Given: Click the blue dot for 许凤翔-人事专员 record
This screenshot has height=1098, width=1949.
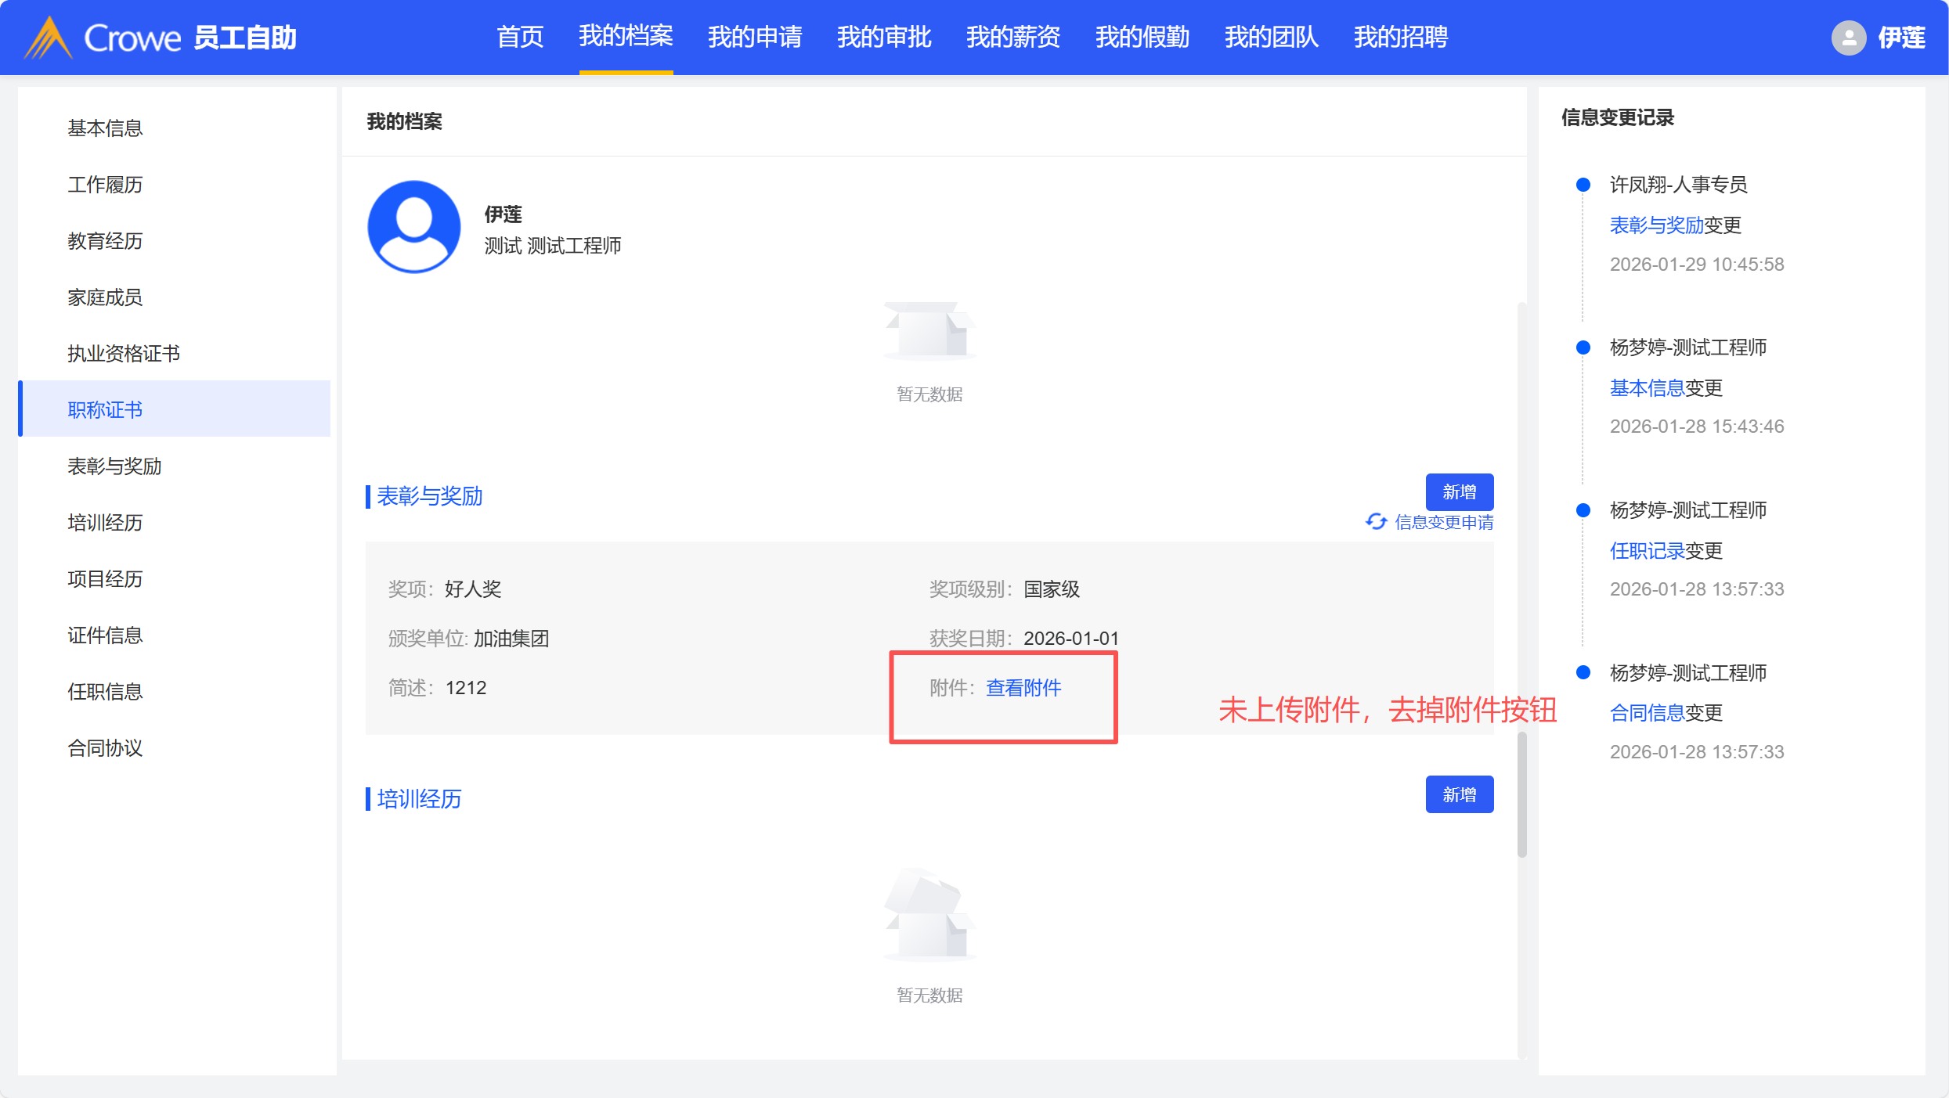Looking at the screenshot, I should pyautogui.click(x=1583, y=185).
